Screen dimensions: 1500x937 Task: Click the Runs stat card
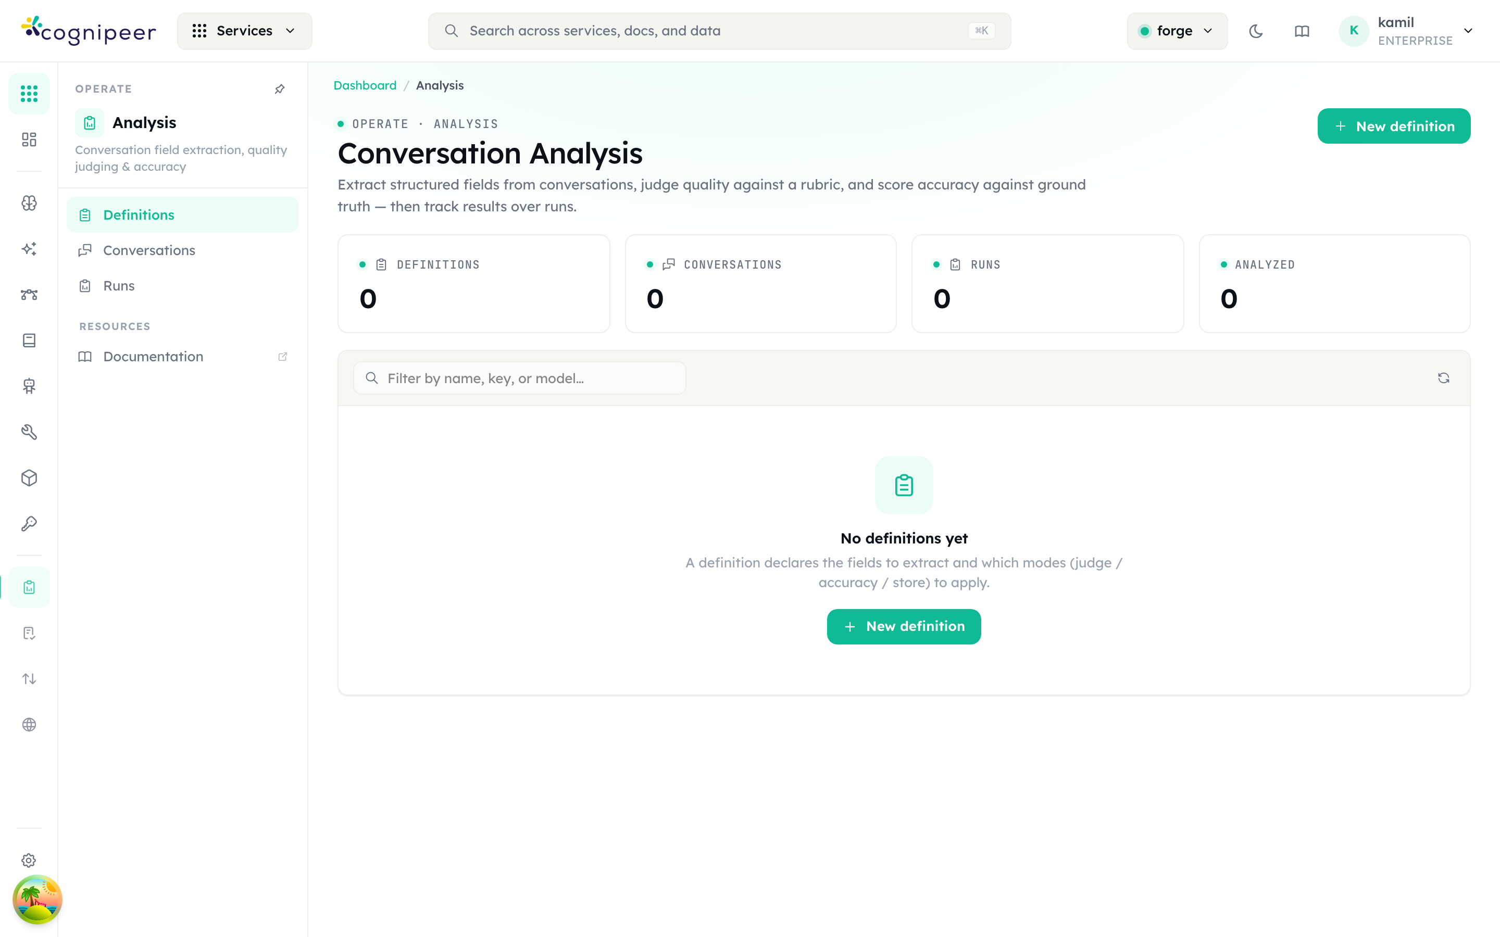1047,283
